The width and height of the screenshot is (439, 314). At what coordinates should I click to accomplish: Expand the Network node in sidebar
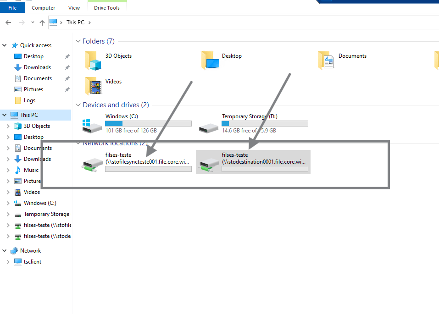(x=5, y=251)
